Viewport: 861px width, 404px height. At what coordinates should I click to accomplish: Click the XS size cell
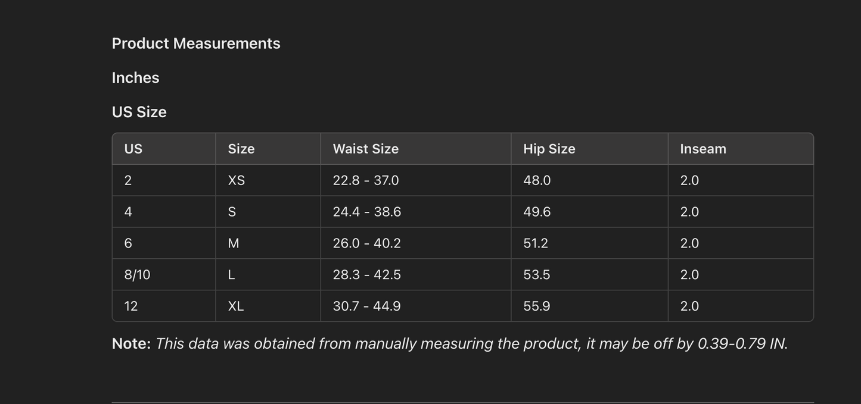237,180
